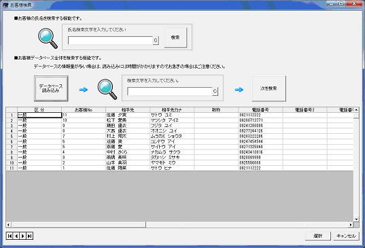Select the 相手先 name cell in the ナカムラ サクラ row
Image resolution: width=365 pixels, height=248 pixels.
click(128, 152)
